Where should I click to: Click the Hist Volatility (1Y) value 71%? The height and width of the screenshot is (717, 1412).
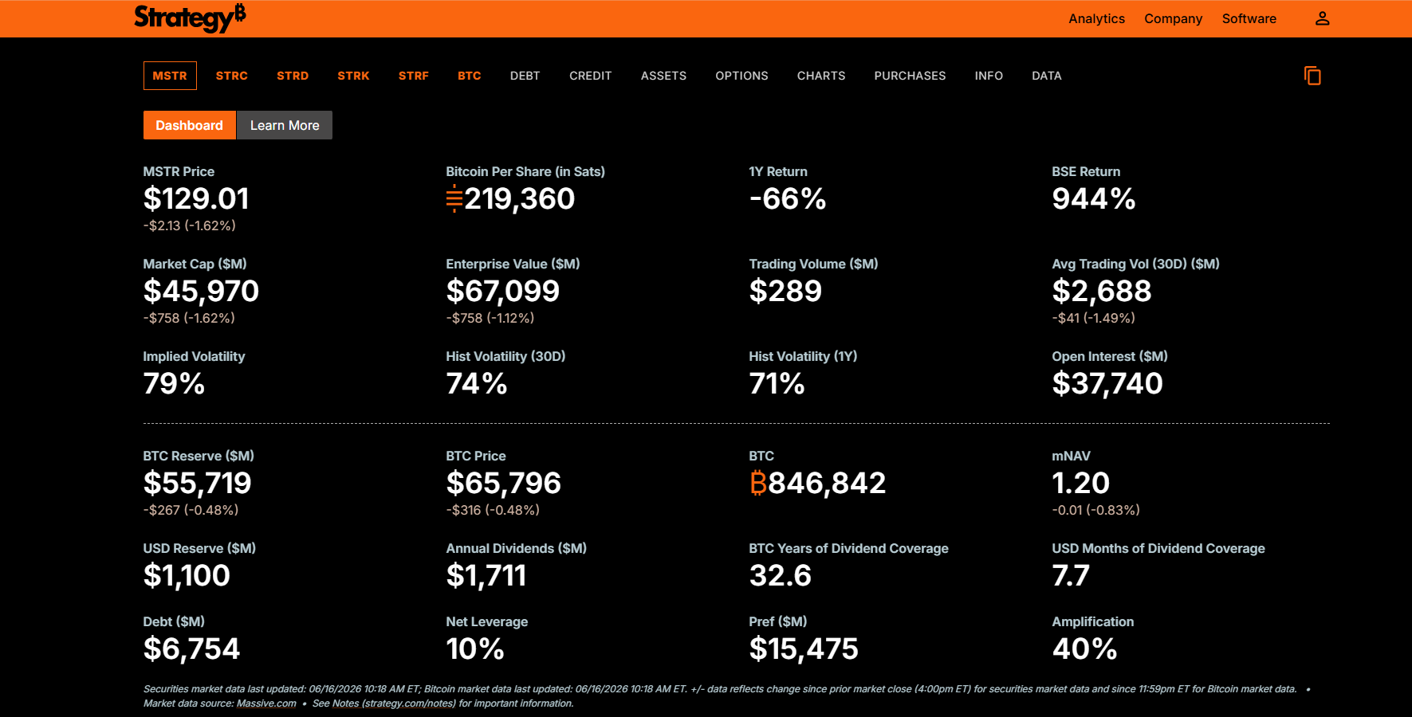pos(777,383)
